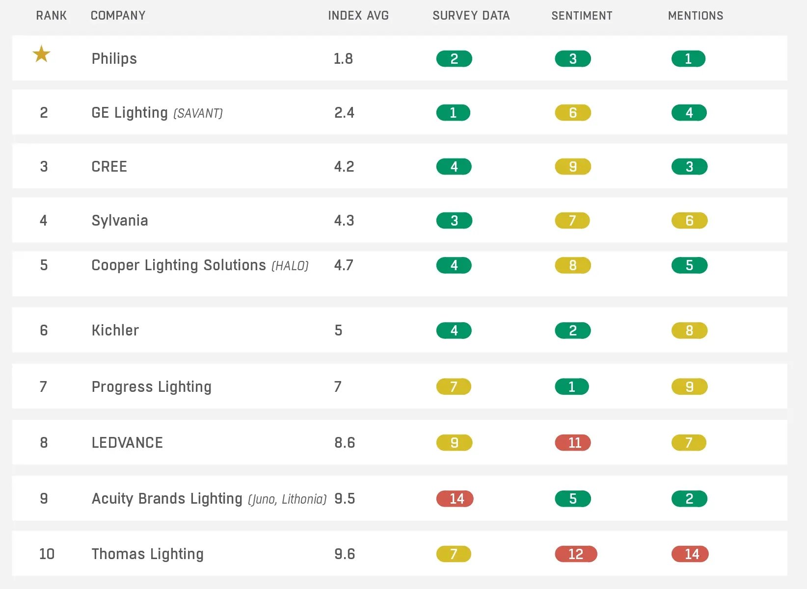
Task: Click the RANK column header
Action: coord(52,16)
